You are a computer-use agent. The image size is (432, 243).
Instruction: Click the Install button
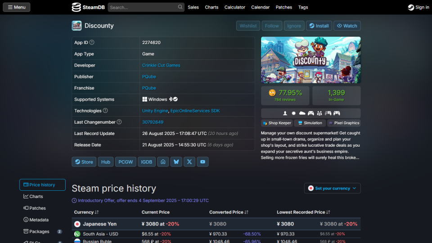point(319,26)
